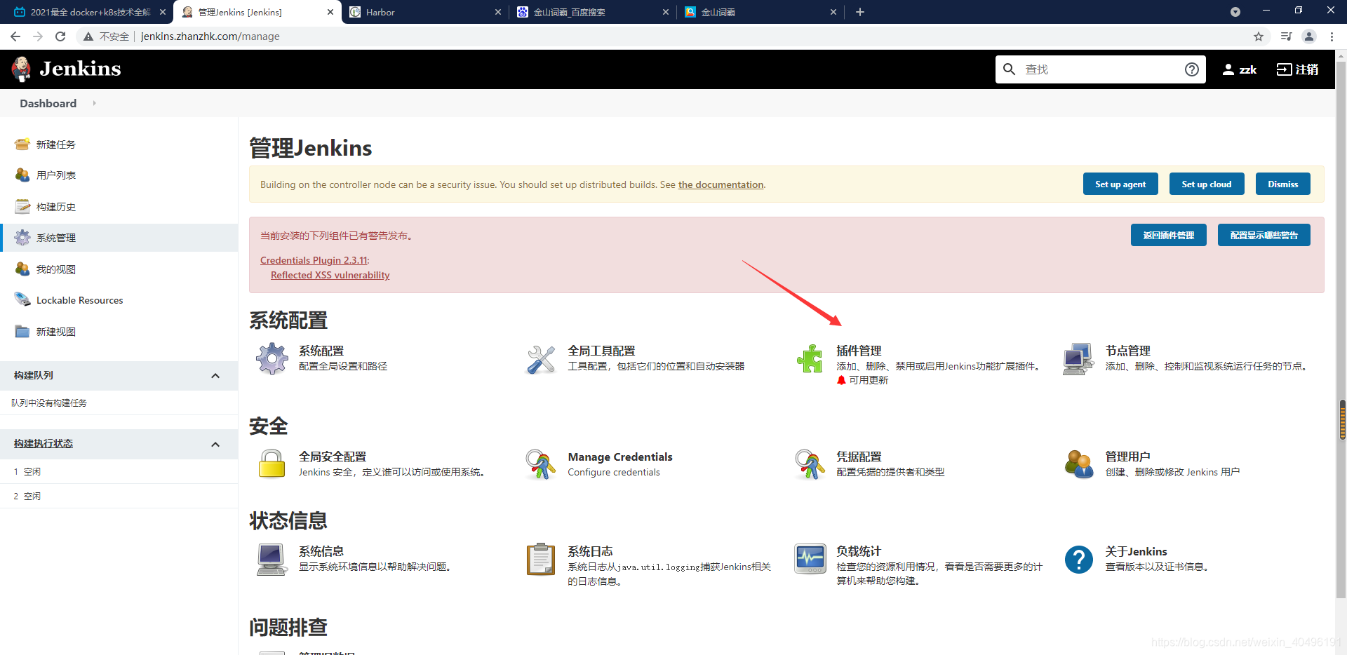Click the 节点管理 computer icon

click(x=1078, y=359)
